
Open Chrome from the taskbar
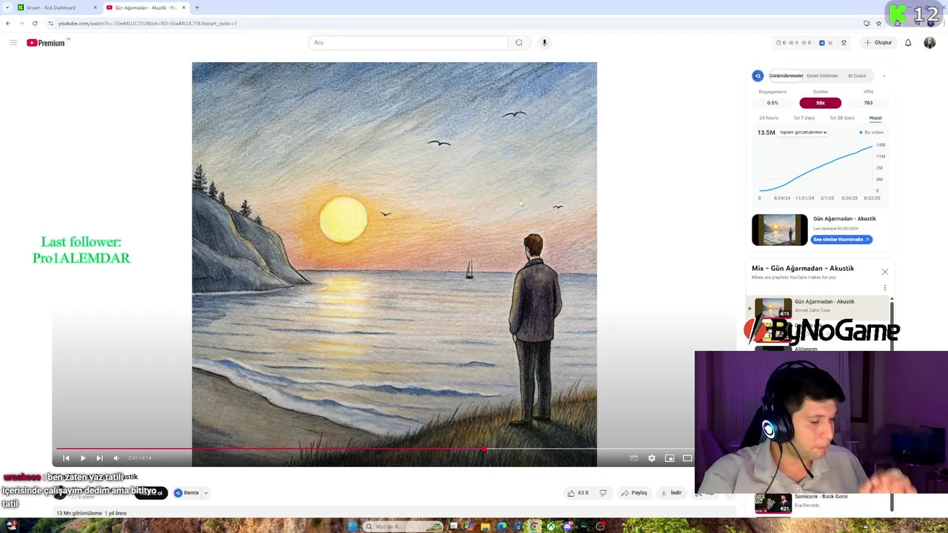pyautogui.click(x=534, y=527)
